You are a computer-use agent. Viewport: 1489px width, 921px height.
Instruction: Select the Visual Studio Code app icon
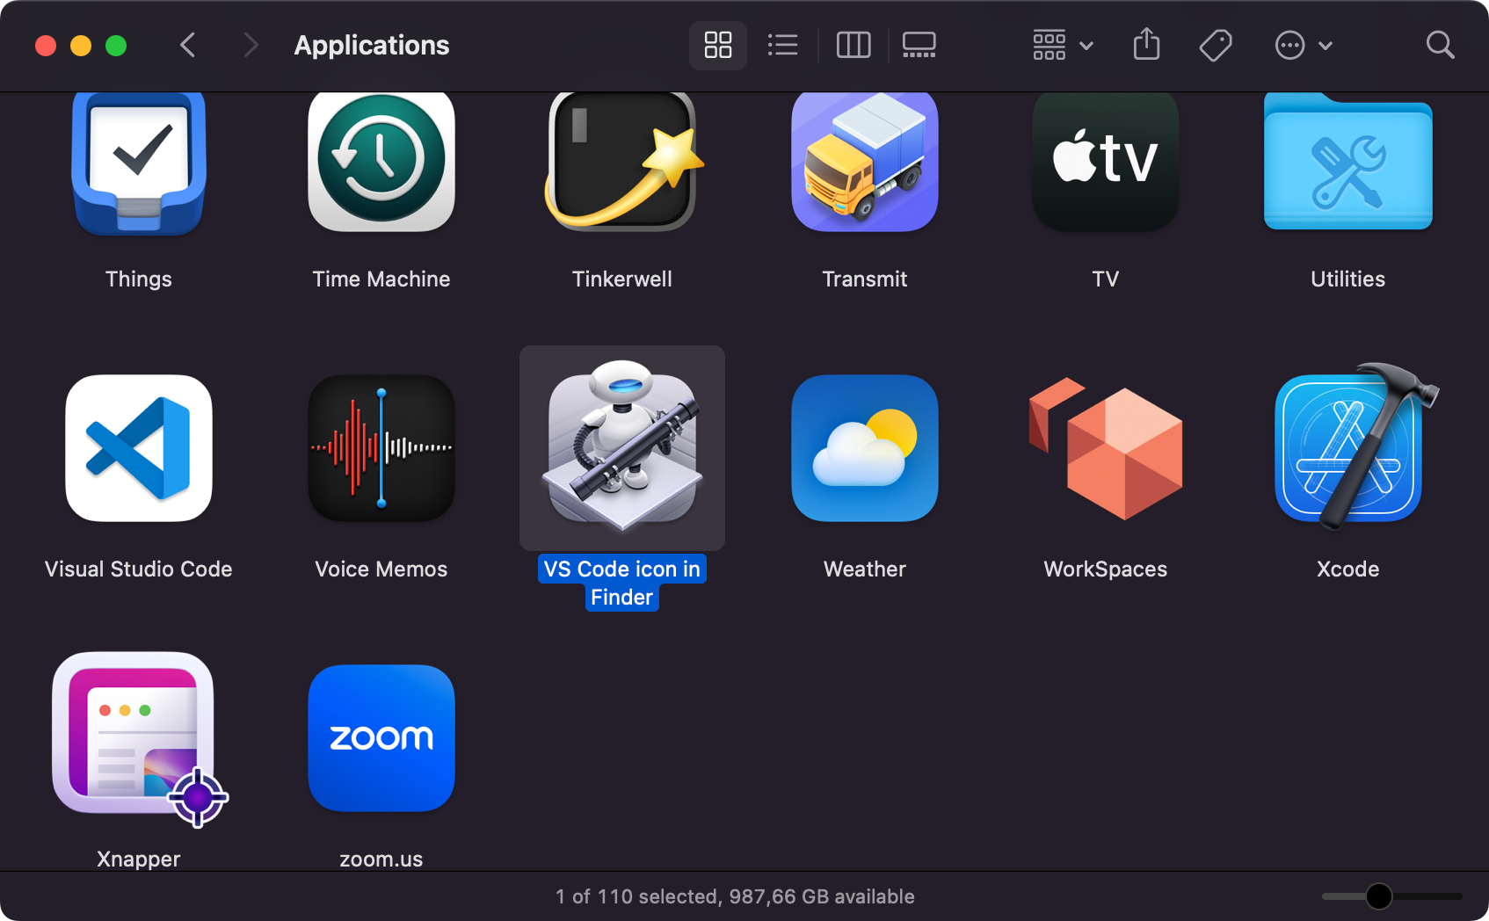click(x=139, y=448)
